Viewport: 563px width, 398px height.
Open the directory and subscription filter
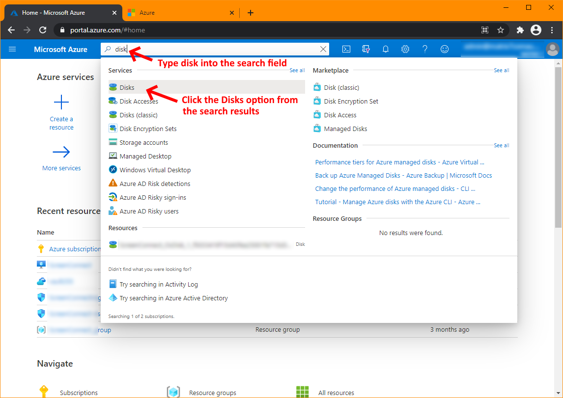[x=366, y=49]
